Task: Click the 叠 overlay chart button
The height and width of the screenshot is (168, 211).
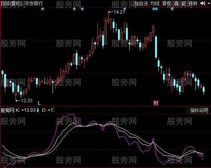Action: (177, 3)
